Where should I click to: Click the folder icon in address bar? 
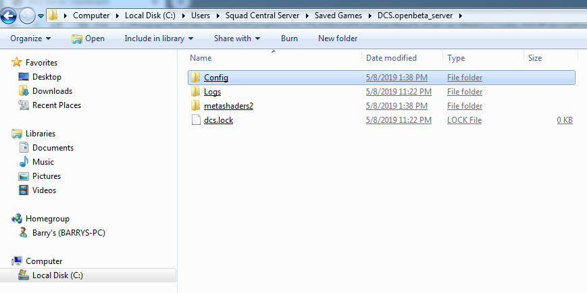(x=53, y=16)
